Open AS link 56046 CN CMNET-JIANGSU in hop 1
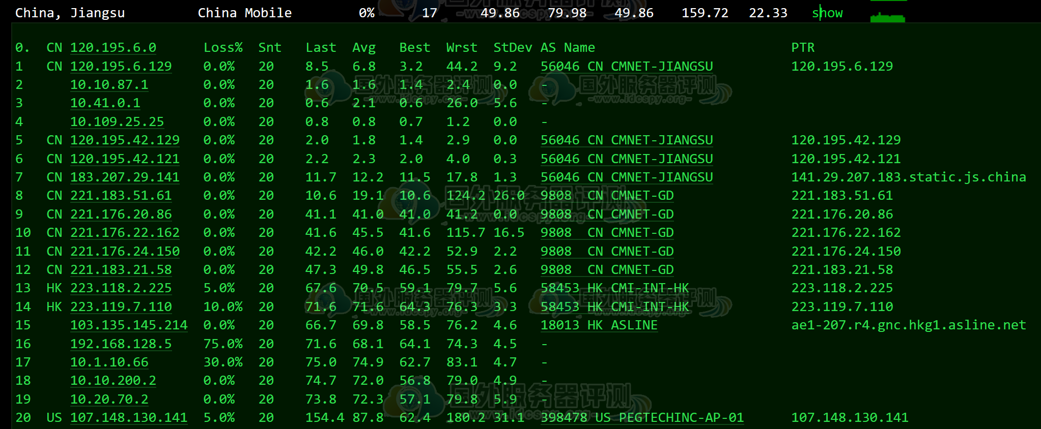1041x429 pixels. pyautogui.click(x=627, y=67)
